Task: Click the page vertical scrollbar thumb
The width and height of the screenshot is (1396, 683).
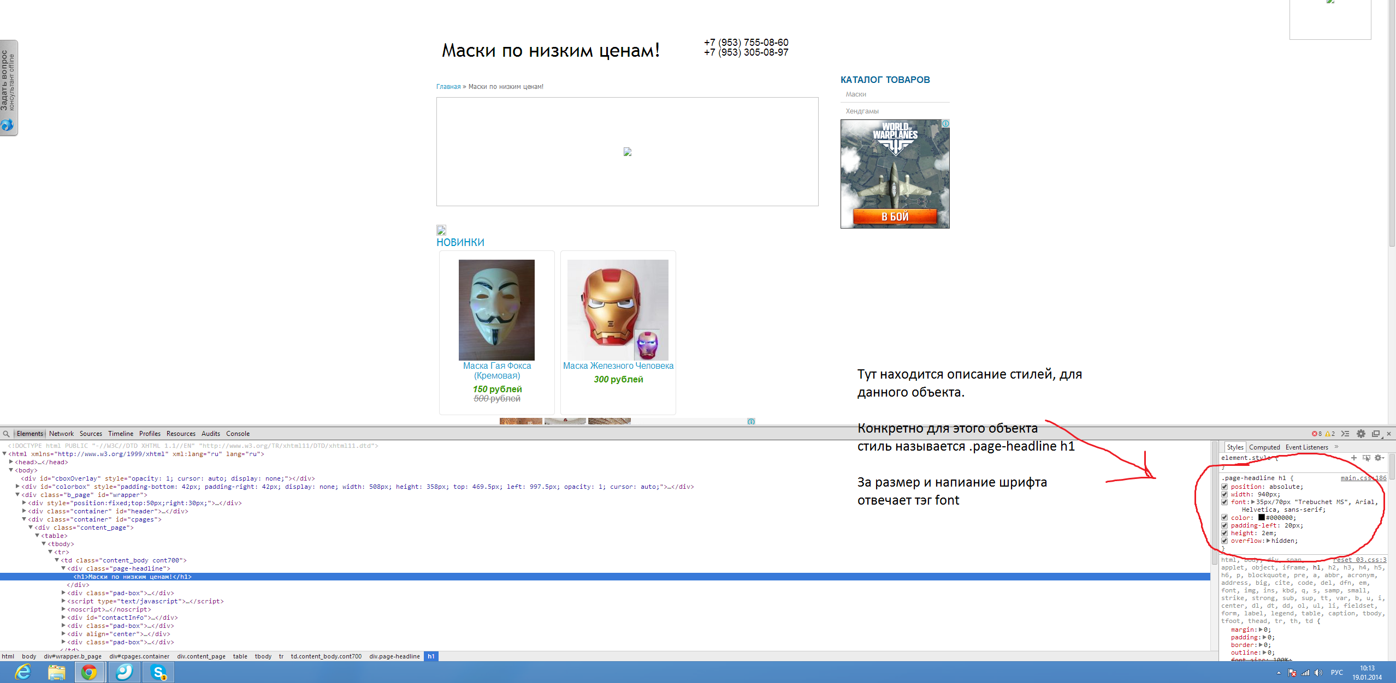Action: (x=1392, y=123)
